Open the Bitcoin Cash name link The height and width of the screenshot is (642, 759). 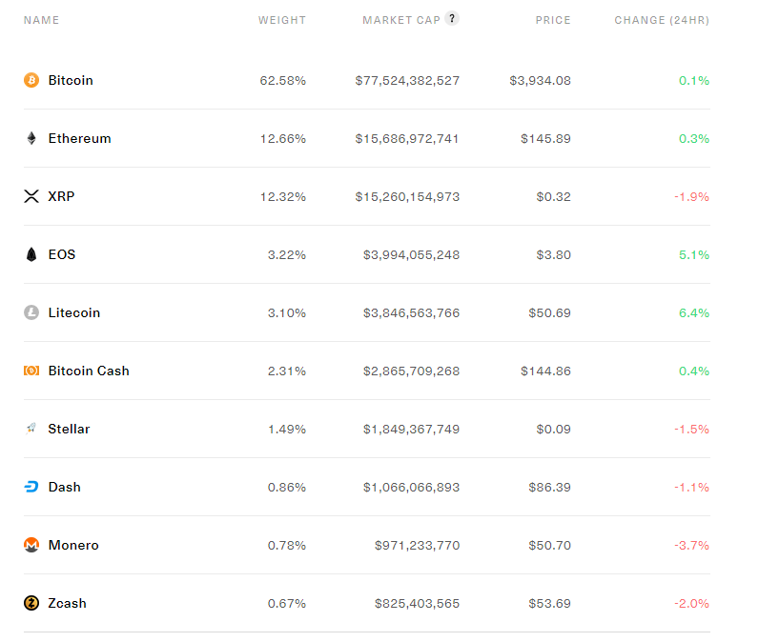tap(89, 371)
